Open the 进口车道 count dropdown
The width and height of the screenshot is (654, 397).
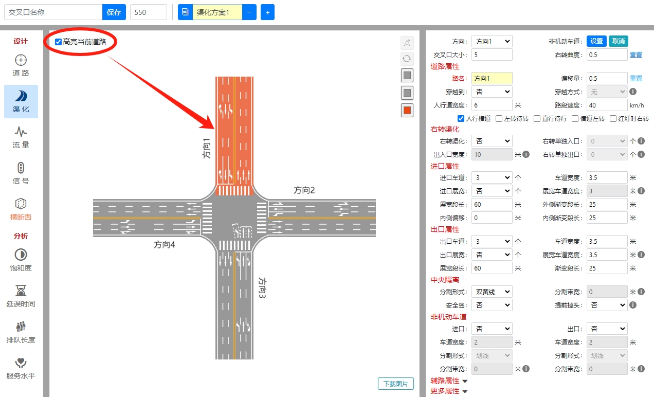tap(492, 177)
